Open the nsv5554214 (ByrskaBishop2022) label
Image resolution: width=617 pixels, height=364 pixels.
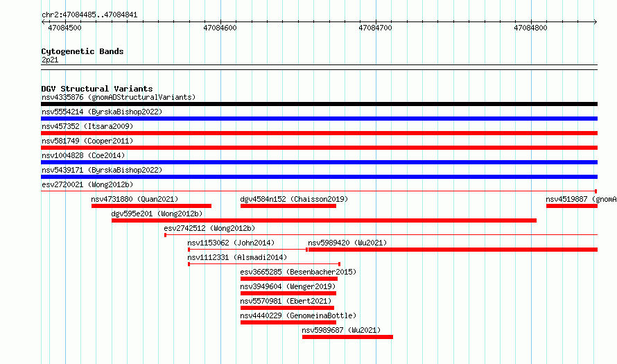click(102, 112)
